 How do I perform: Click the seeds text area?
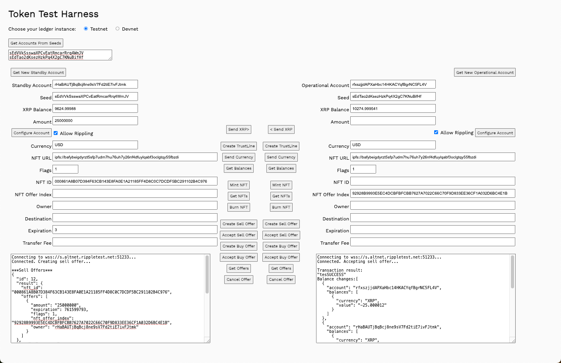click(x=60, y=55)
